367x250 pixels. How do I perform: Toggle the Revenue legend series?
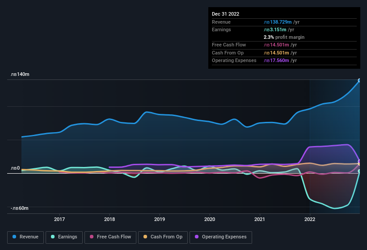[x=25, y=237]
